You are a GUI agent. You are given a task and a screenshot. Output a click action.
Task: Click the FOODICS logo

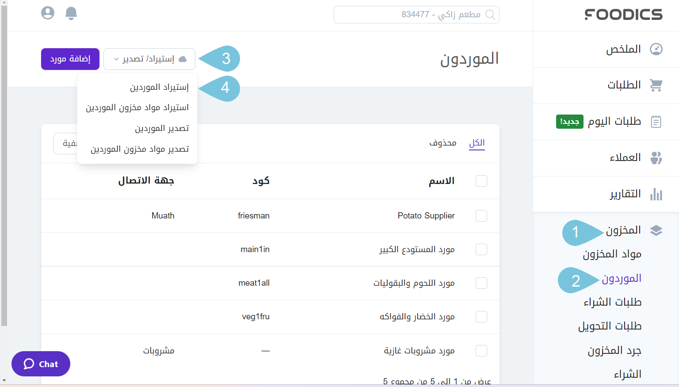coord(623,15)
